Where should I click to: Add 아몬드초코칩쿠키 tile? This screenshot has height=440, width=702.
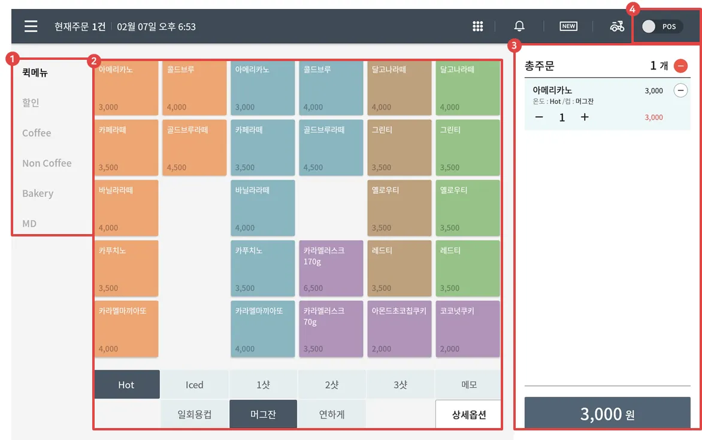pos(400,329)
